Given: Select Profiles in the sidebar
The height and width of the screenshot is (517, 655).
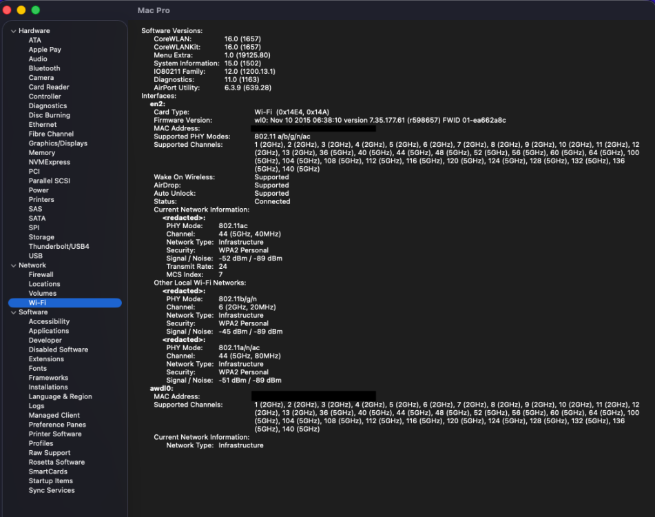Looking at the screenshot, I should [41, 443].
